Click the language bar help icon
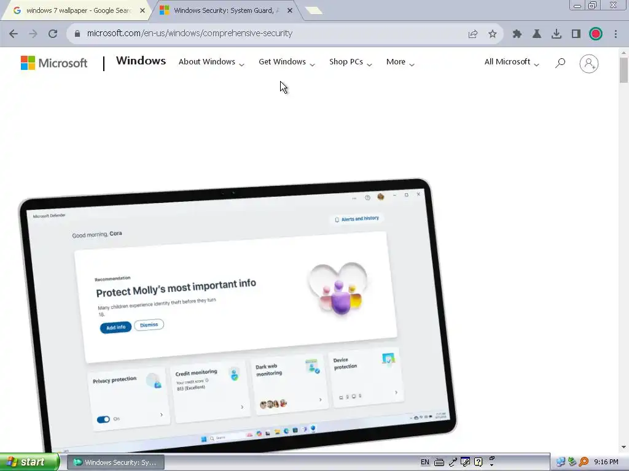 (x=478, y=462)
